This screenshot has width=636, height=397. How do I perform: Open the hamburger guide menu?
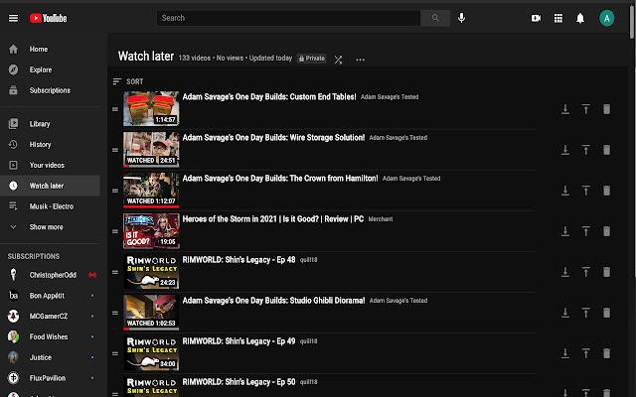tap(13, 18)
